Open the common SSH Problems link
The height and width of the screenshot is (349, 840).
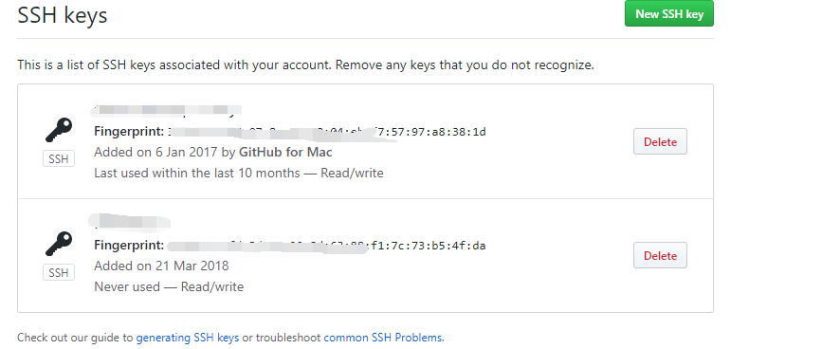coord(383,338)
